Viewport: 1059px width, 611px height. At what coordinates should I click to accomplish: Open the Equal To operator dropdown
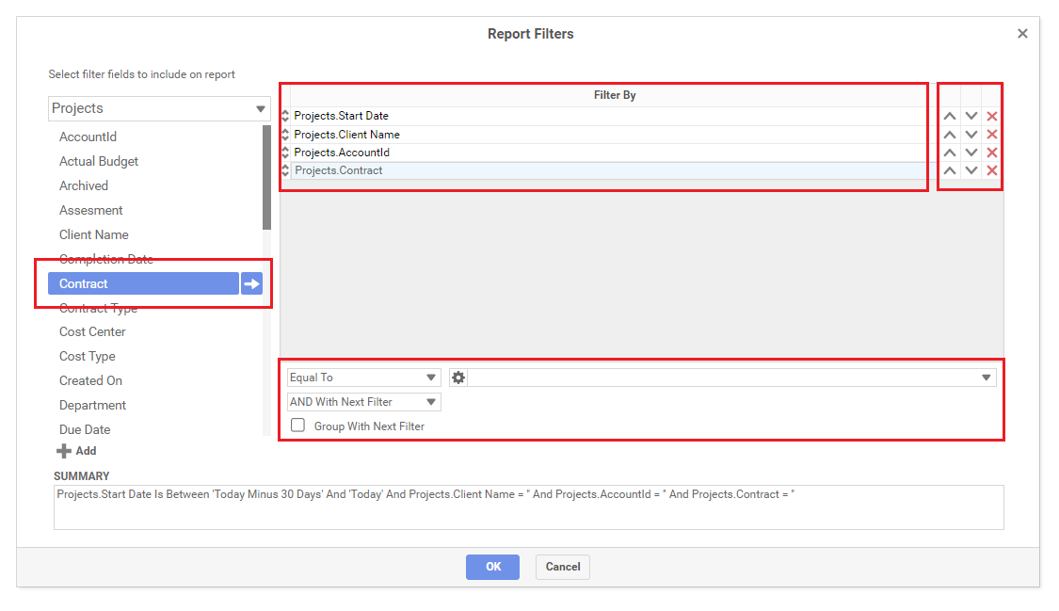pyautogui.click(x=364, y=378)
